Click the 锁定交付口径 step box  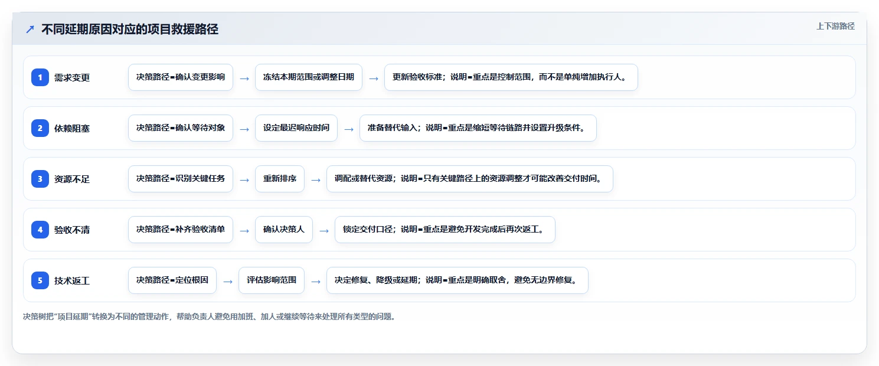[445, 230]
